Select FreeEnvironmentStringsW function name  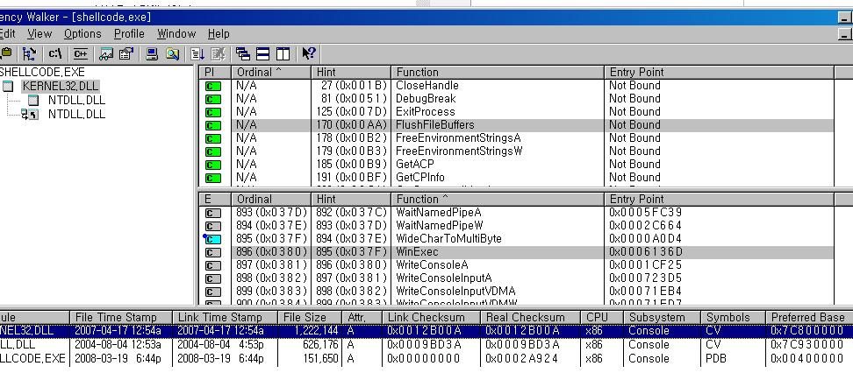pyautogui.click(x=459, y=151)
